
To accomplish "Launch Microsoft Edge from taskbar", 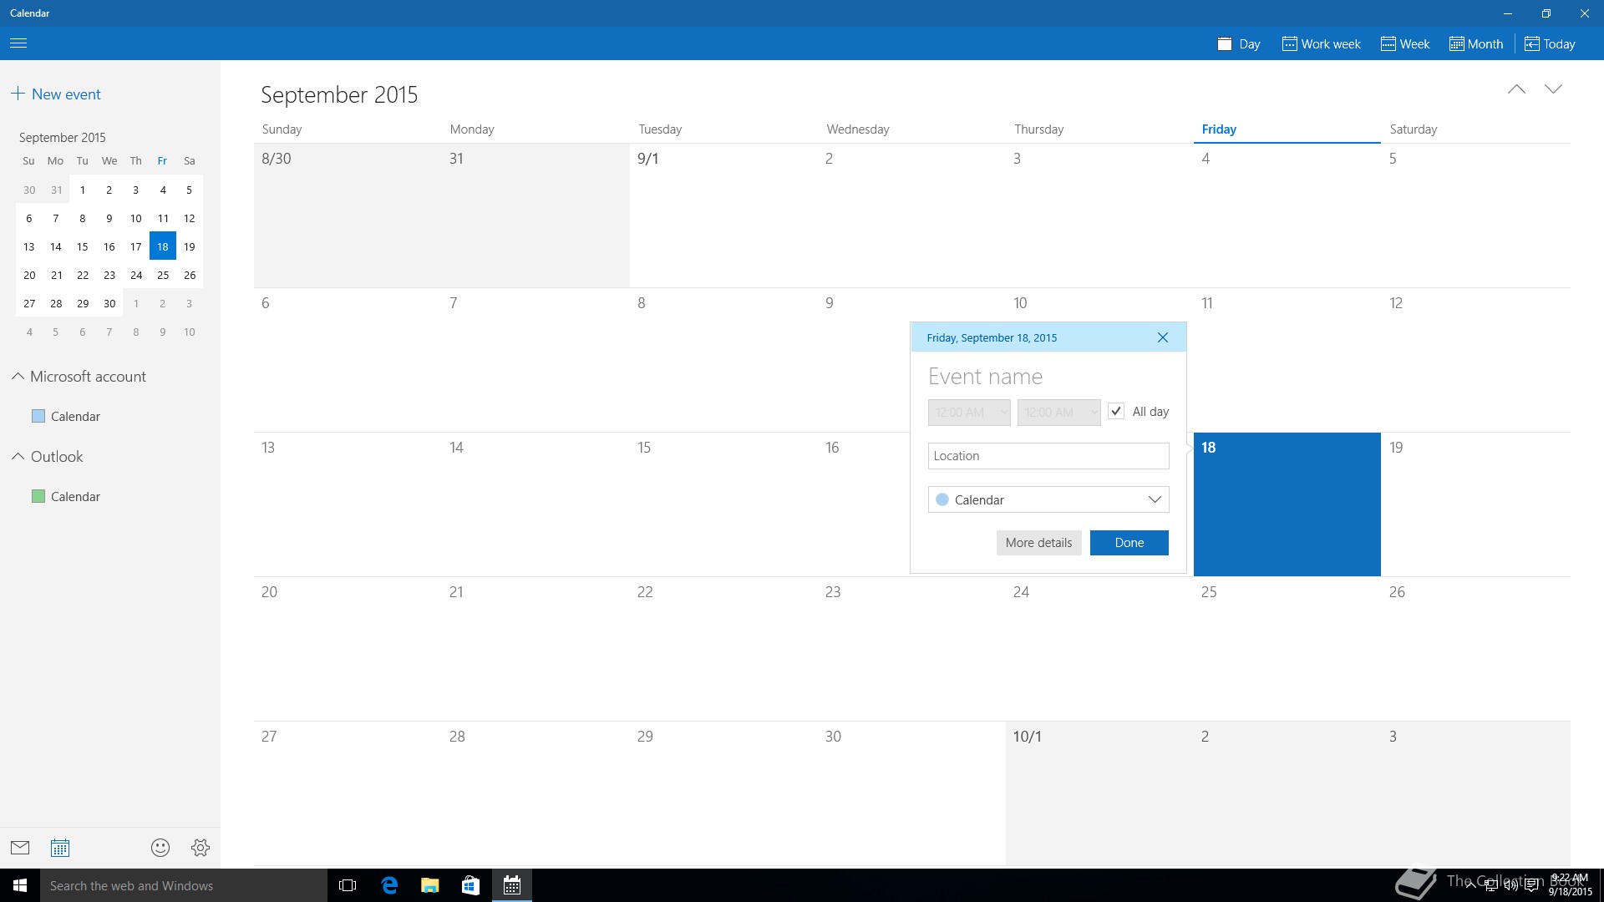I will click(389, 885).
